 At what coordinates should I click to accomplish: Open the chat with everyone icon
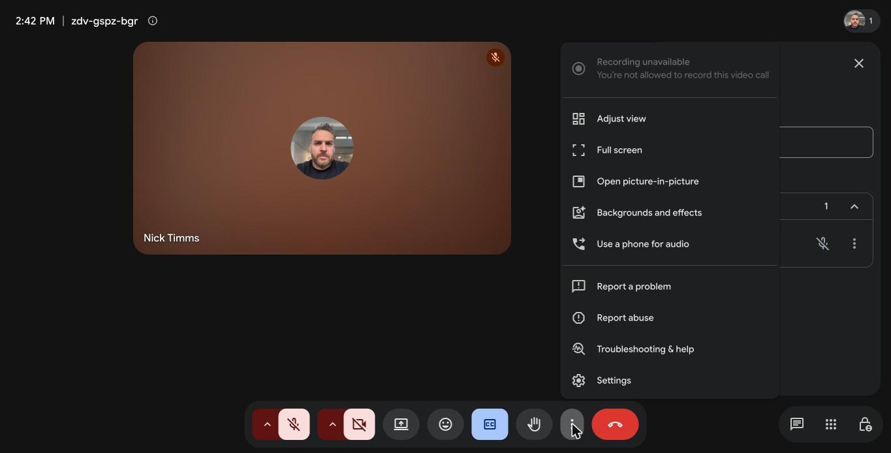click(x=796, y=424)
